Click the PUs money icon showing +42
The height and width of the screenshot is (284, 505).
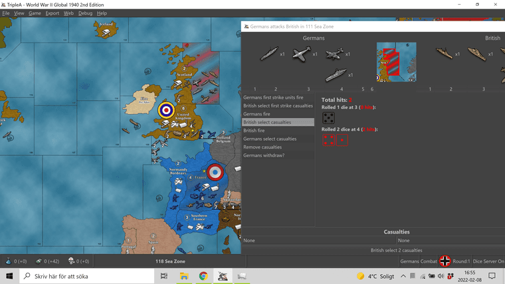[39, 261]
